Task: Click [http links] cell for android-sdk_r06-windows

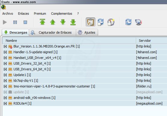Action: click(x=144, y=98)
